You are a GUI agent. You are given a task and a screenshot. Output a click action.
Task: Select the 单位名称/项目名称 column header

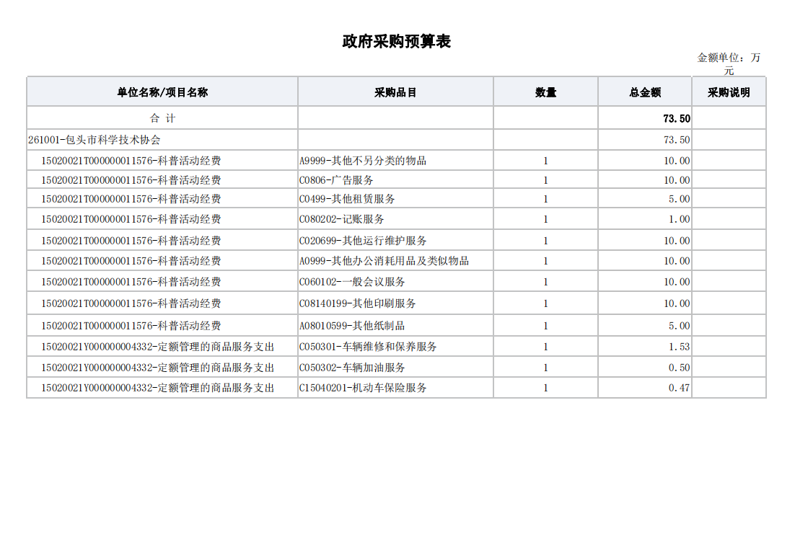[x=162, y=92]
